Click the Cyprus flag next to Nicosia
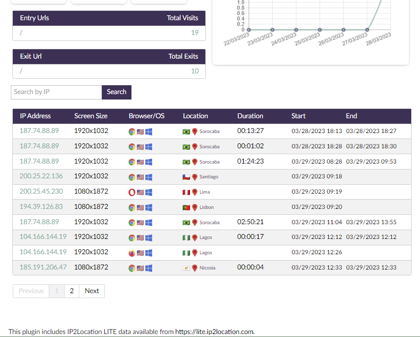The height and width of the screenshot is (337, 420). (x=186, y=268)
